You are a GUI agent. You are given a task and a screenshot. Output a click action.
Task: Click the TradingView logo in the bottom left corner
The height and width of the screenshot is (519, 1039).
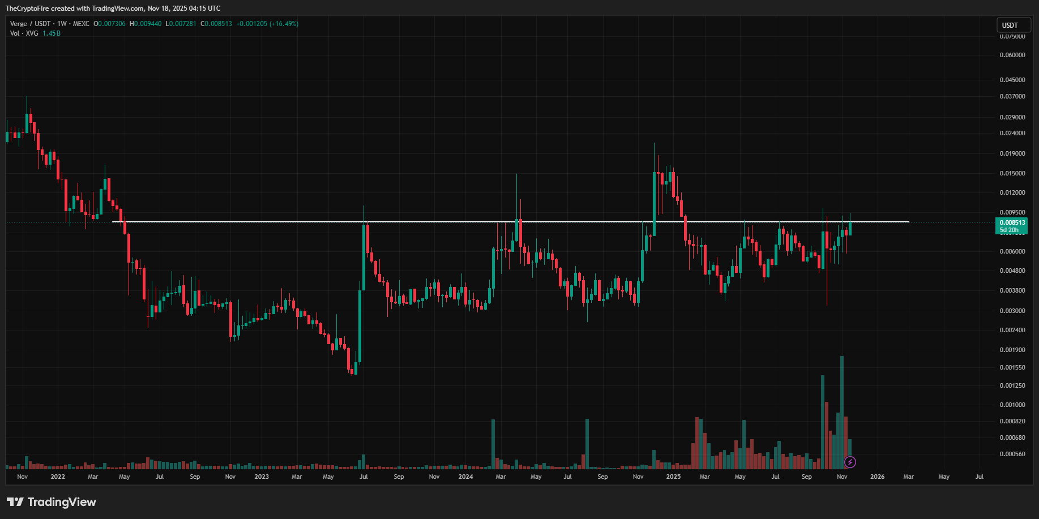(x=51, y=502)
